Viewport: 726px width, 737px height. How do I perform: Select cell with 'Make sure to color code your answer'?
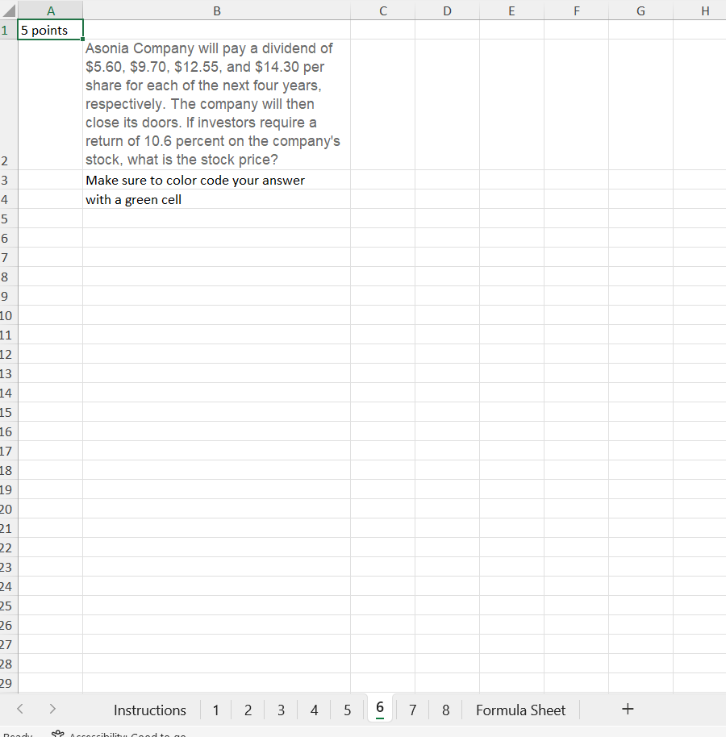click(217, 180)
